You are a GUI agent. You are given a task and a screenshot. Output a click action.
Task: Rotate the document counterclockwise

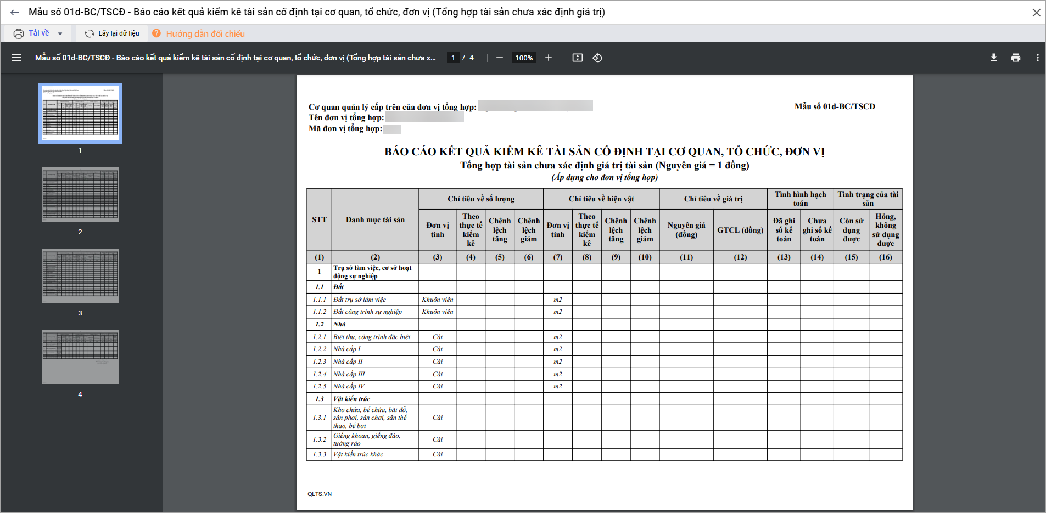click(x=597, y=58)
